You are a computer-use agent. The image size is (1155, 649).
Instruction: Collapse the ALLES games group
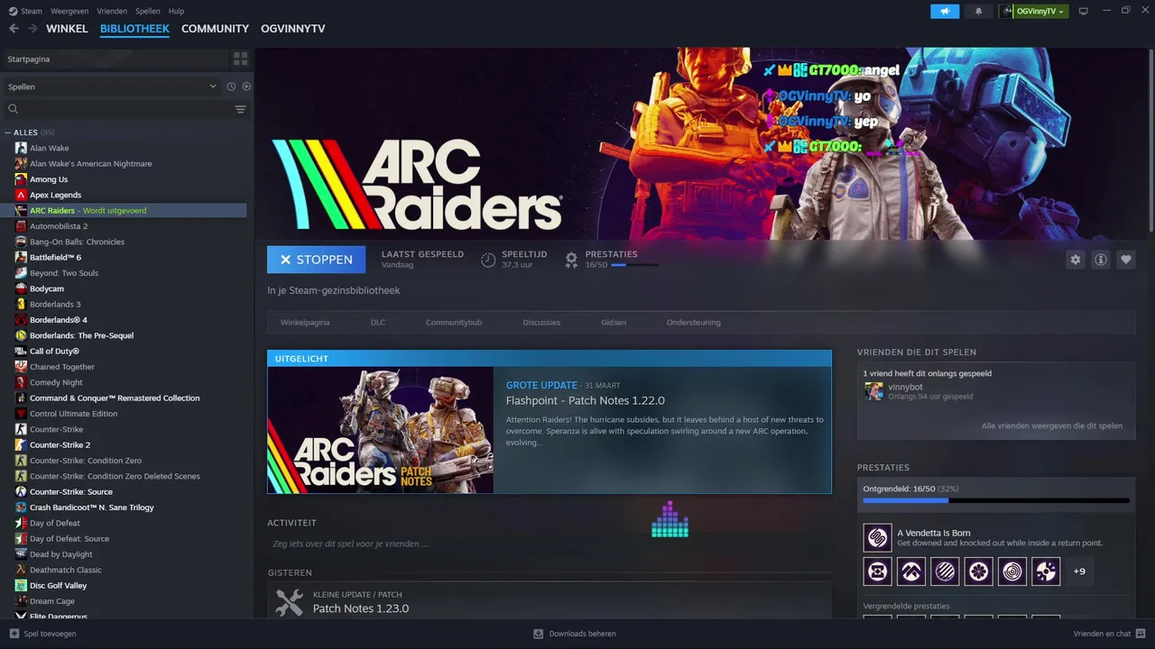(7, 133)
